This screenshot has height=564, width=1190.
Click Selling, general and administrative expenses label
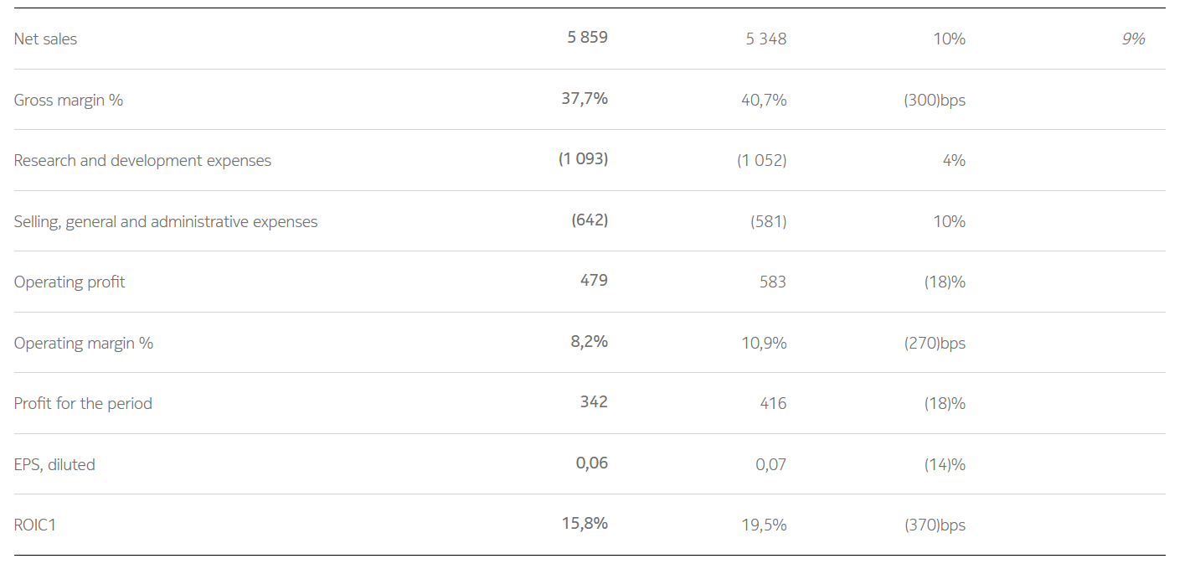click(x=166, y=222)
